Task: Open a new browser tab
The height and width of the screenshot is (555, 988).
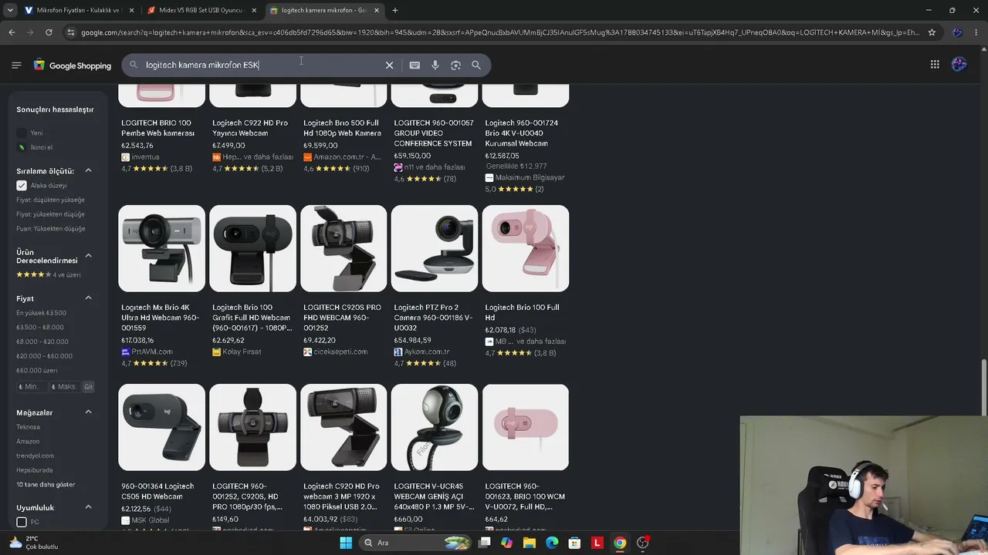Action: coord(395,10)
